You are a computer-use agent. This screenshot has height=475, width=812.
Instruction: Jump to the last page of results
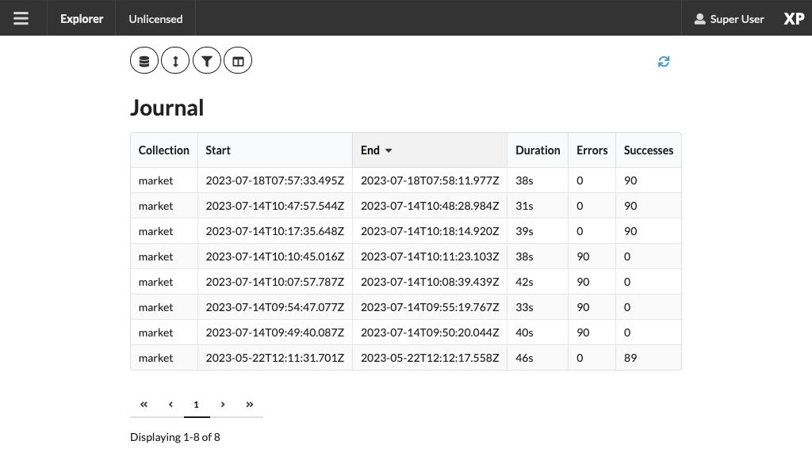click(x=250, y=405)
